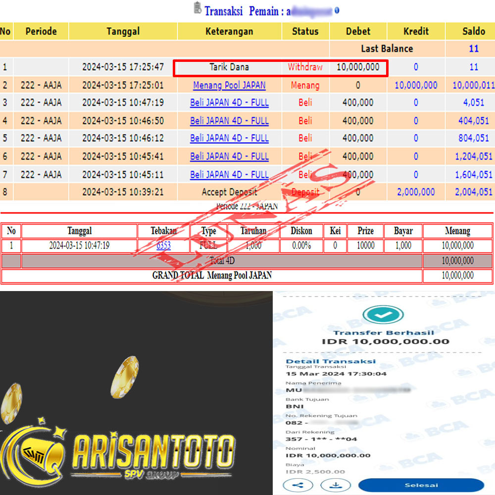Image resolution: width=495 pixels, height=495 pixels.
Task: Open the Menang Pool JAPAN link
Action: (229, 85)
